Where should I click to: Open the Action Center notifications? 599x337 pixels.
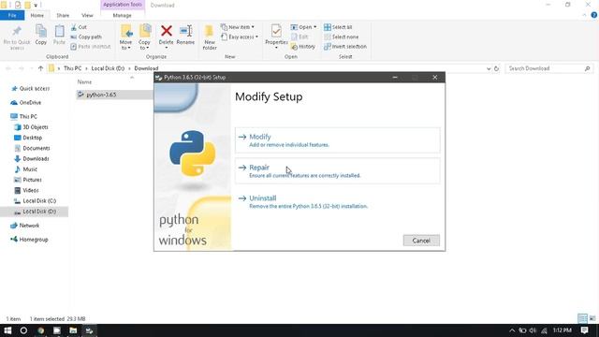(584, 330)
